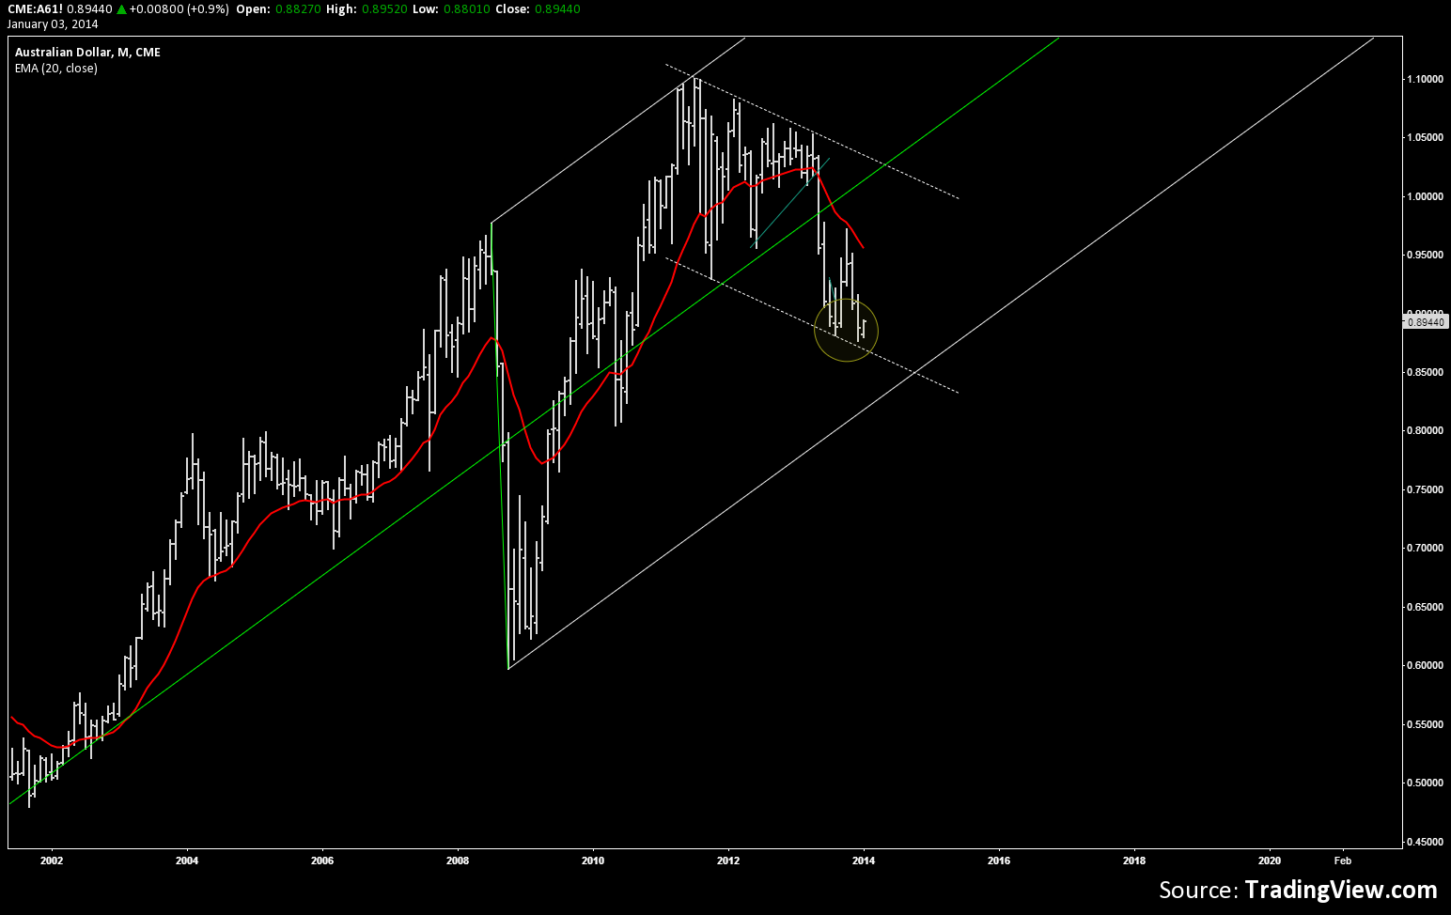The width and height of the screenshot is (1451, 915).
Task: Click the Low value 0.88010
Action: 468,8
